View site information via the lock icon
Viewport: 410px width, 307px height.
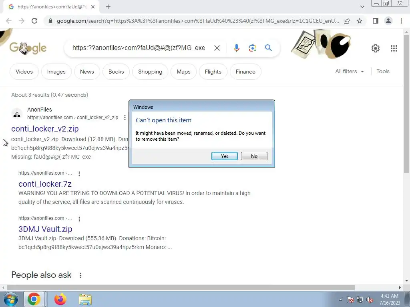(x=50, y=21)
